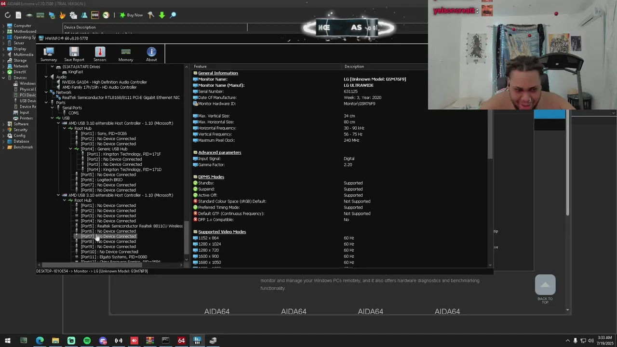
Task: Select the RealTek RTL8168/8111 Ethernet NIC
Action: tap(121, 97)
